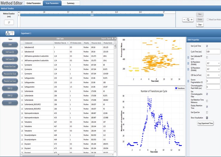Select the Precursor Ion Scan button
The image size is (221, 157).
(10, 74)
